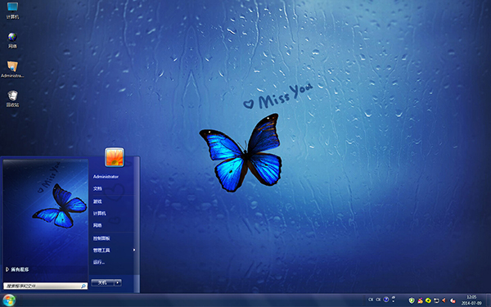Screen dimensions: 491x307
Task: Open the clock showing 12:05
Action: [x=471, y=300]
